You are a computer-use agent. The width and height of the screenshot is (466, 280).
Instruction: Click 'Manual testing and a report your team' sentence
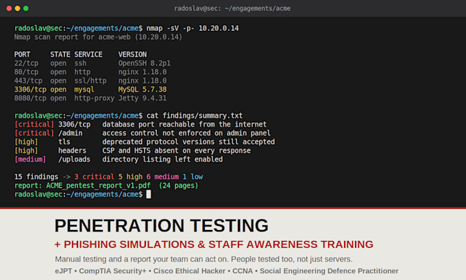pos(204,259)
